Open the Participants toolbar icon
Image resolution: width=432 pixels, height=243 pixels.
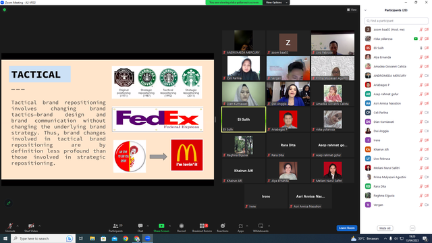pyautogui.click(x=115, y=226)
